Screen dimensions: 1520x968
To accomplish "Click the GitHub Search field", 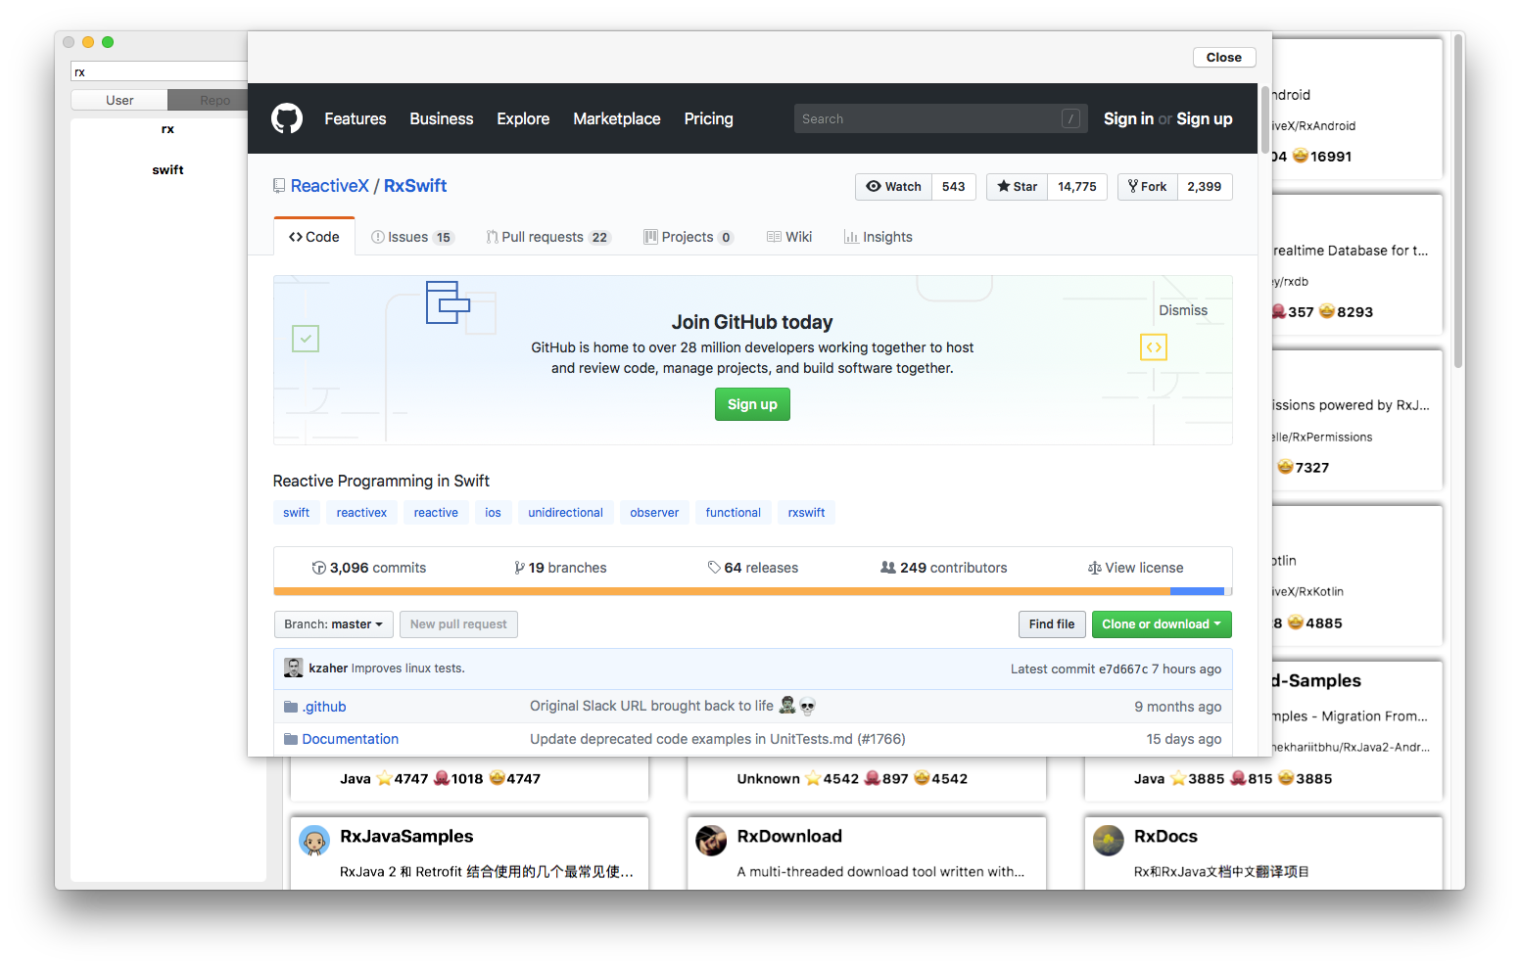I will pos(940,118).
